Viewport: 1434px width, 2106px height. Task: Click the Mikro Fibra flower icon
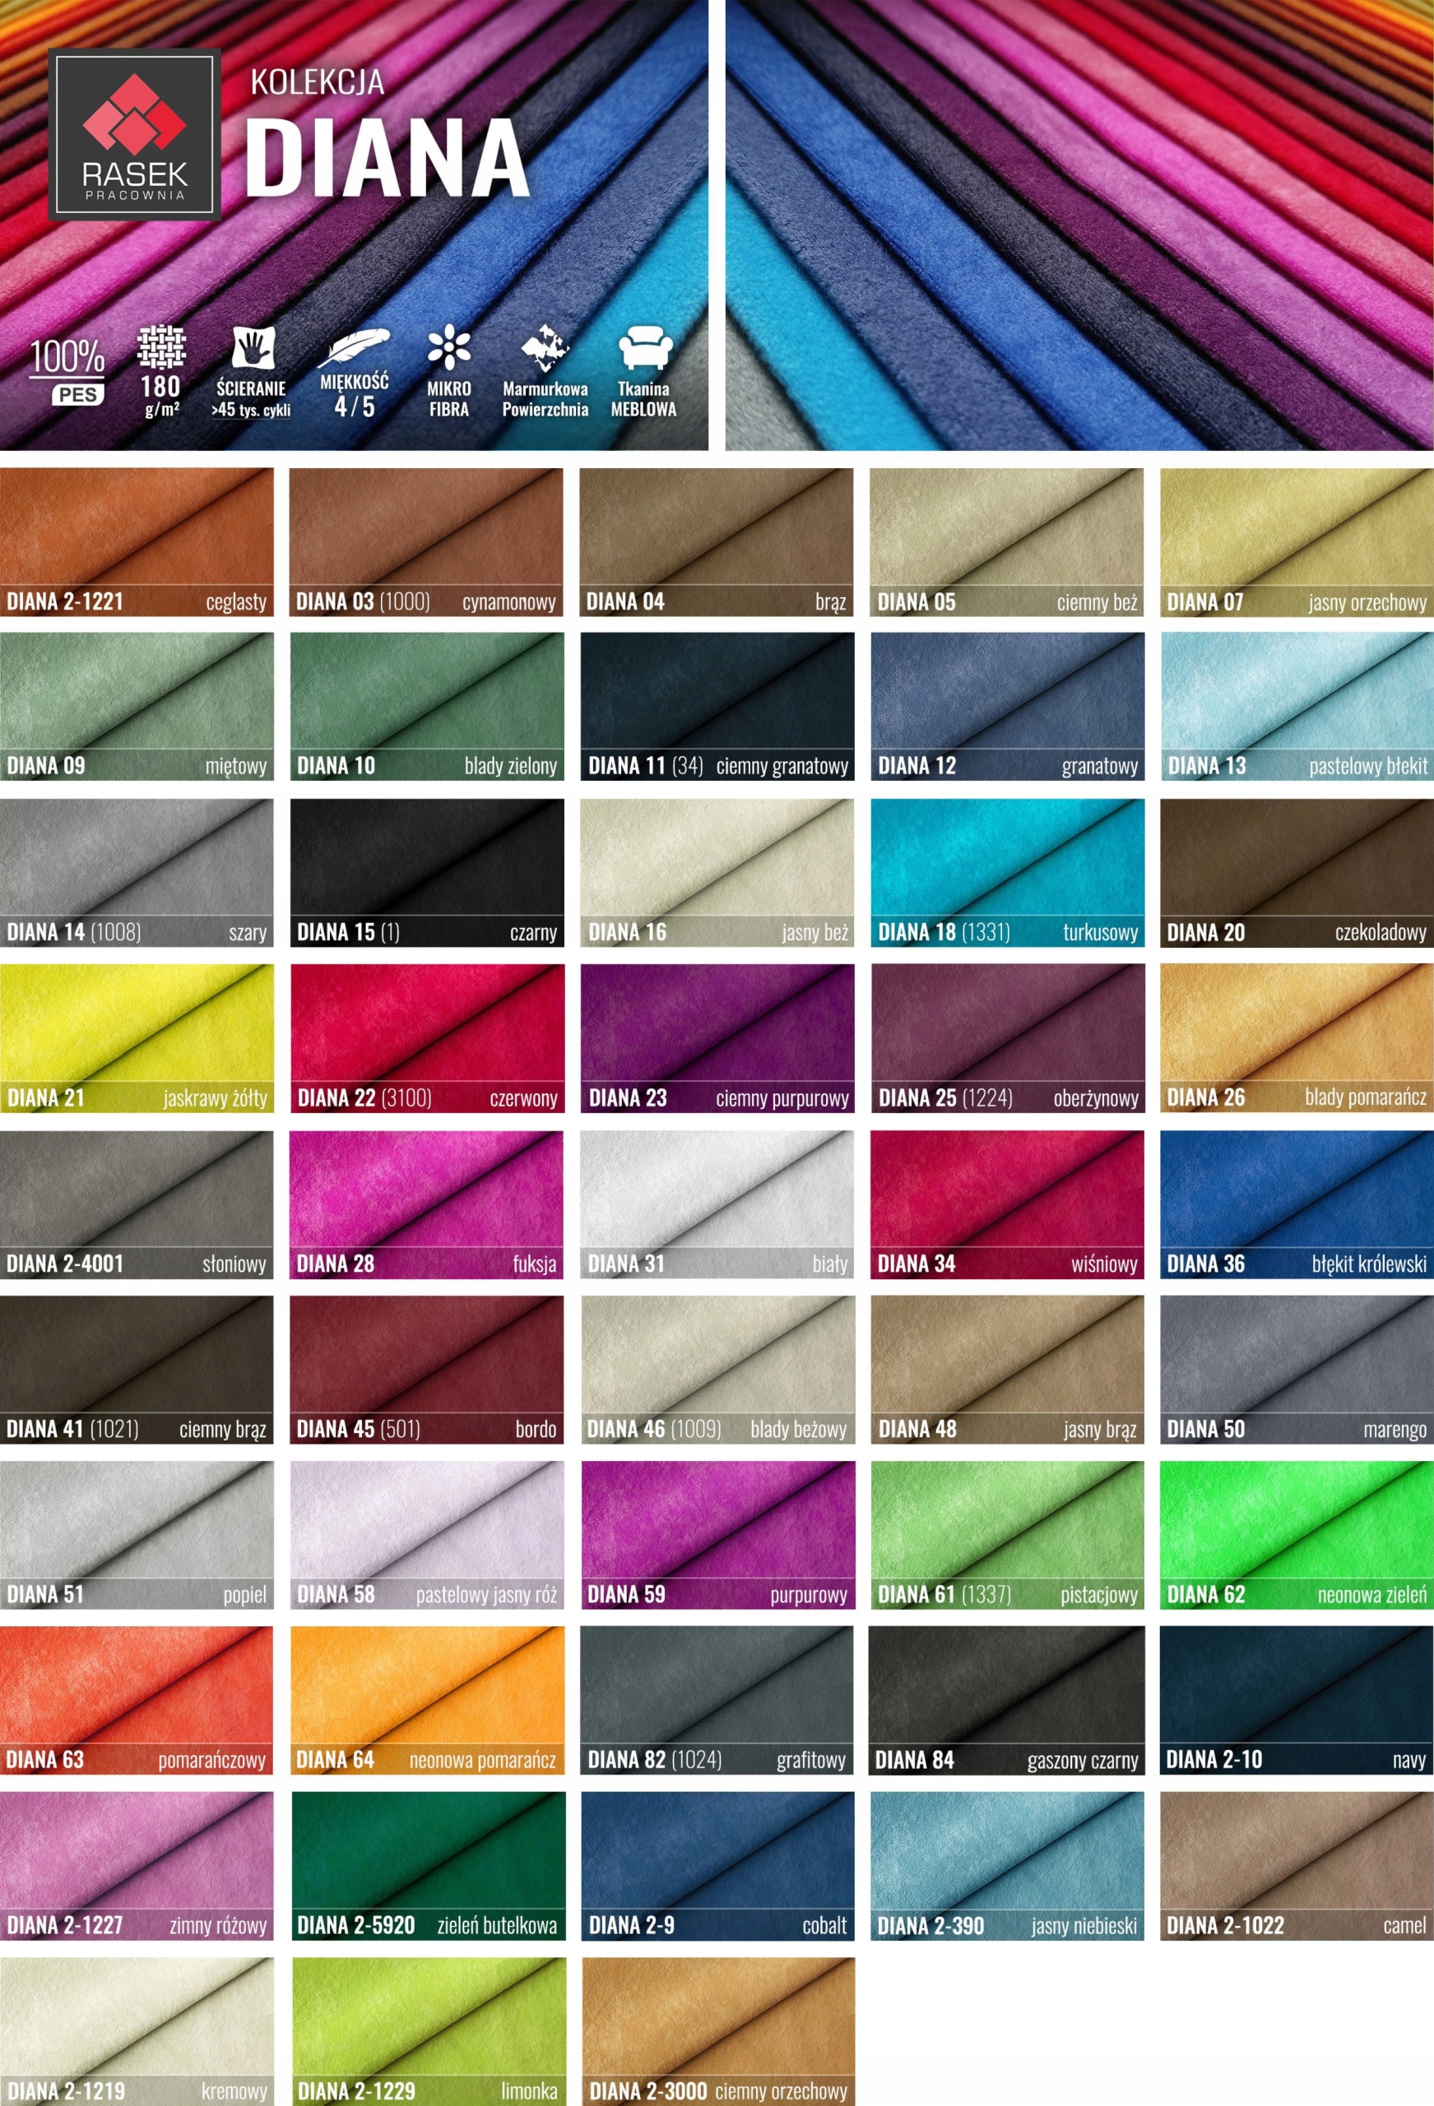(x=449, y=373)
